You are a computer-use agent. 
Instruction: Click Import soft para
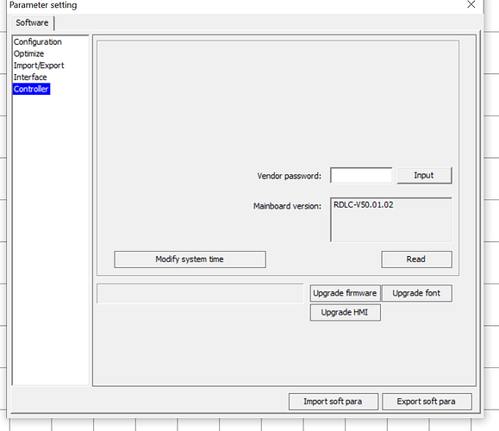[334, 402]
